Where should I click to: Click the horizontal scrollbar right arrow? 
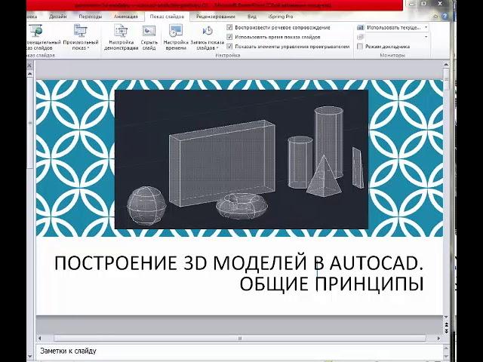point(438,339)
